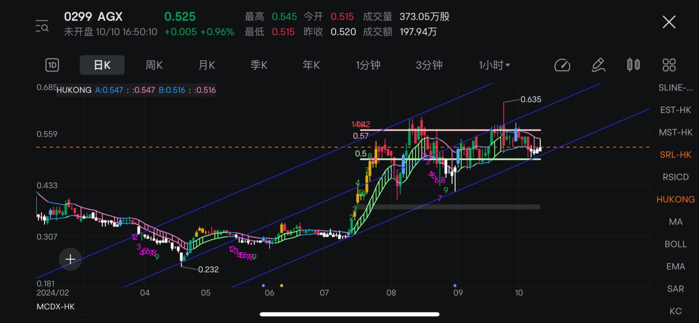Toggle the RSICD indicator
The width and height of the screenshot is (699, 323).
point(675,177)
